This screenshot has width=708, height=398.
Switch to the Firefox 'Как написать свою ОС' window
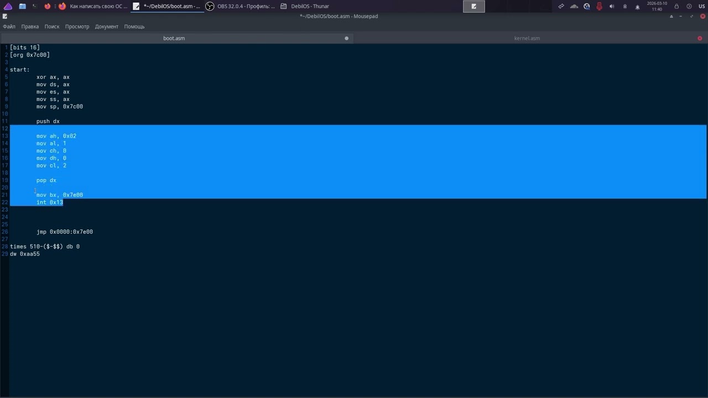point(93,6)
